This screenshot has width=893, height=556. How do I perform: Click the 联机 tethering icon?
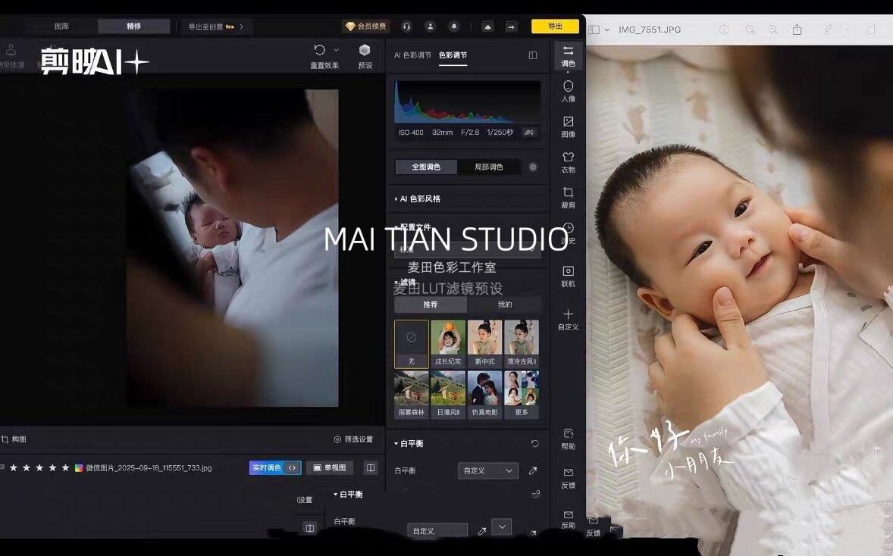[568, 276]
